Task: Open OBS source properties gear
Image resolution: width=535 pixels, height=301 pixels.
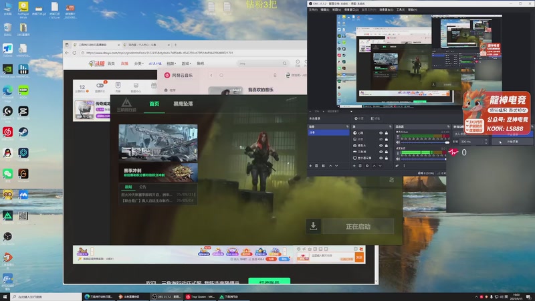Action: tap(367, 166)
